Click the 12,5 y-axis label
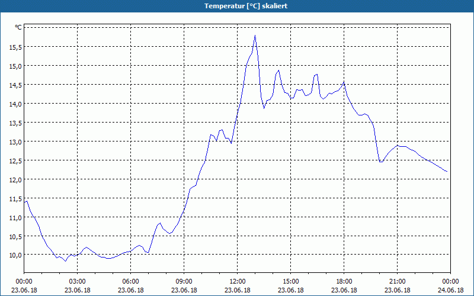 coord(15,160)
